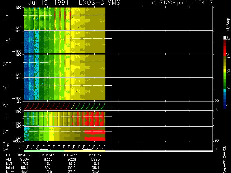The height and width of the screenshot is (173, 231).
Task: Click the O++ panel label
Action: click(x=7, y=64)
